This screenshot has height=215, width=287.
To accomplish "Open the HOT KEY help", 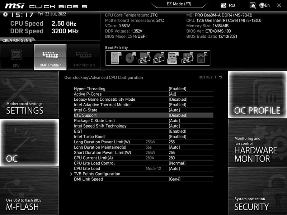I will [205, 77].
